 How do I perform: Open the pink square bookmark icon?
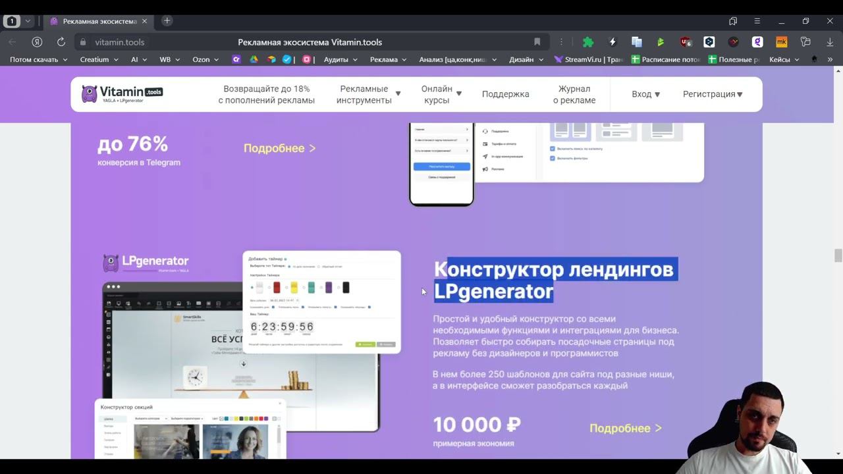[x=306, y=59]
